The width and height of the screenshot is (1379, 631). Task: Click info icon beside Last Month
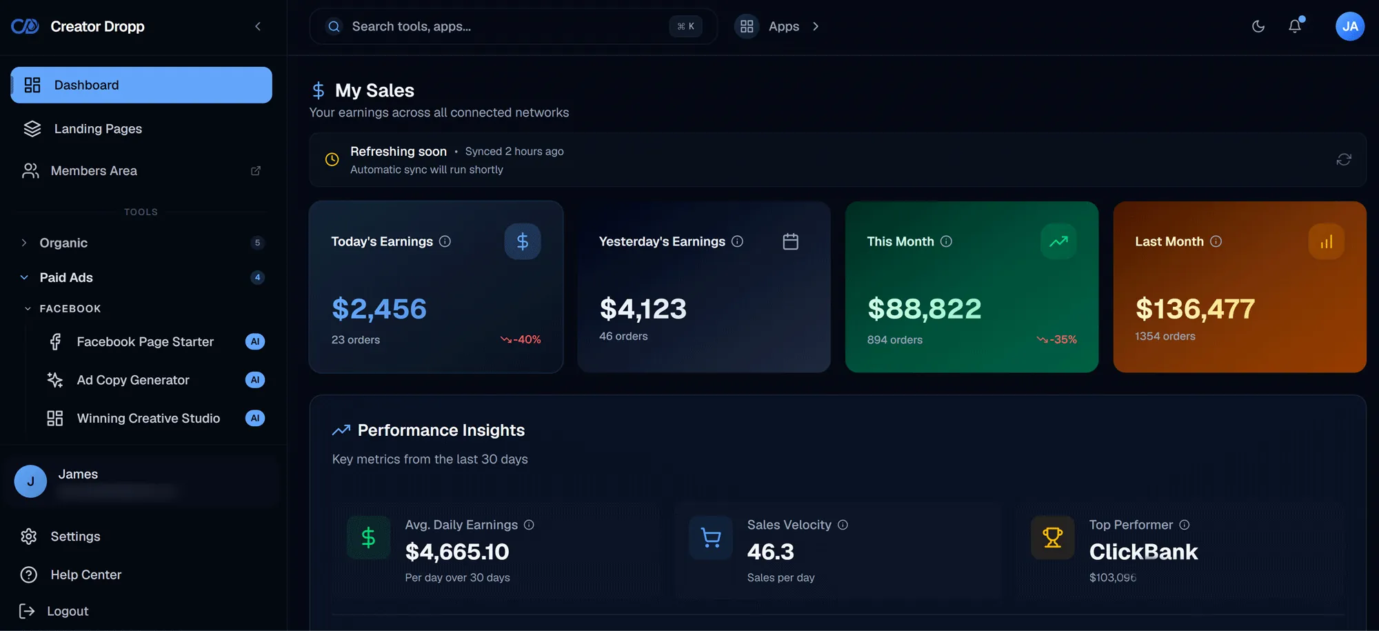[x=1216, y=241]
